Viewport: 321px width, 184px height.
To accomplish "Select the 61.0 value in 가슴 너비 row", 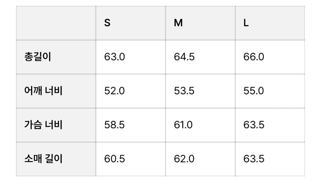I will (x=183, y=125).
